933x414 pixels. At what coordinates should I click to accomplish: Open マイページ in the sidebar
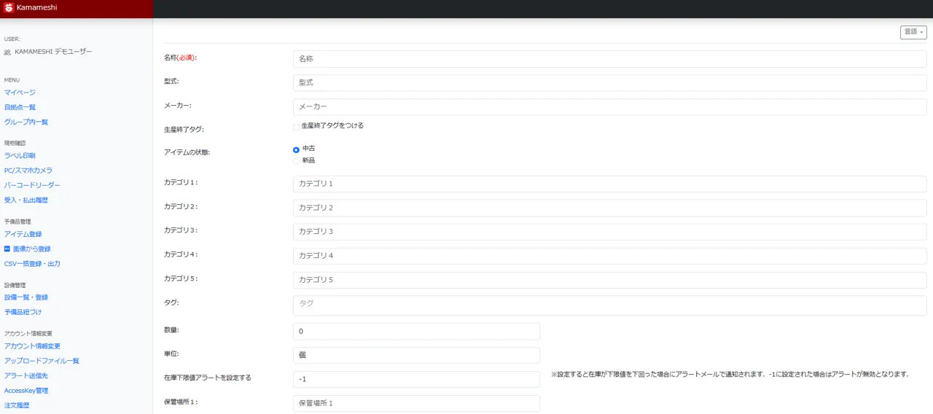coord(20,93)
